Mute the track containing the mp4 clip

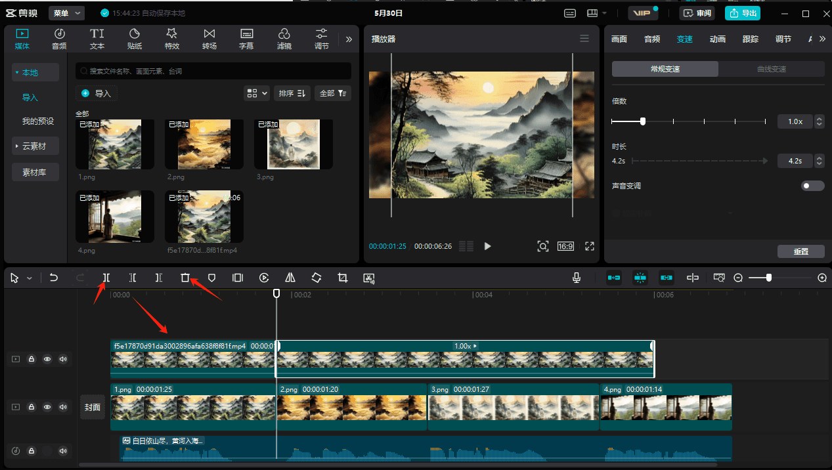click(x=63, y=359)
